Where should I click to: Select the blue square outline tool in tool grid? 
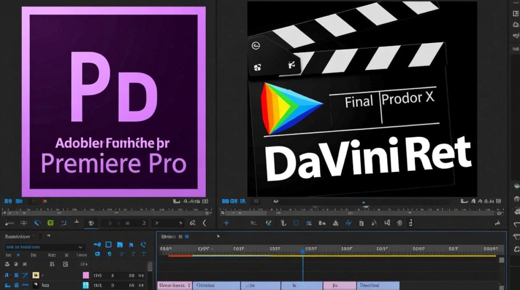tap(109, 245)
